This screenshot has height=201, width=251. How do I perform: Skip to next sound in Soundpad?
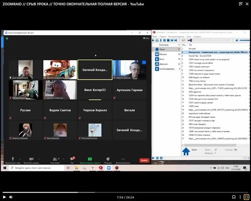[x=176, y=40]
